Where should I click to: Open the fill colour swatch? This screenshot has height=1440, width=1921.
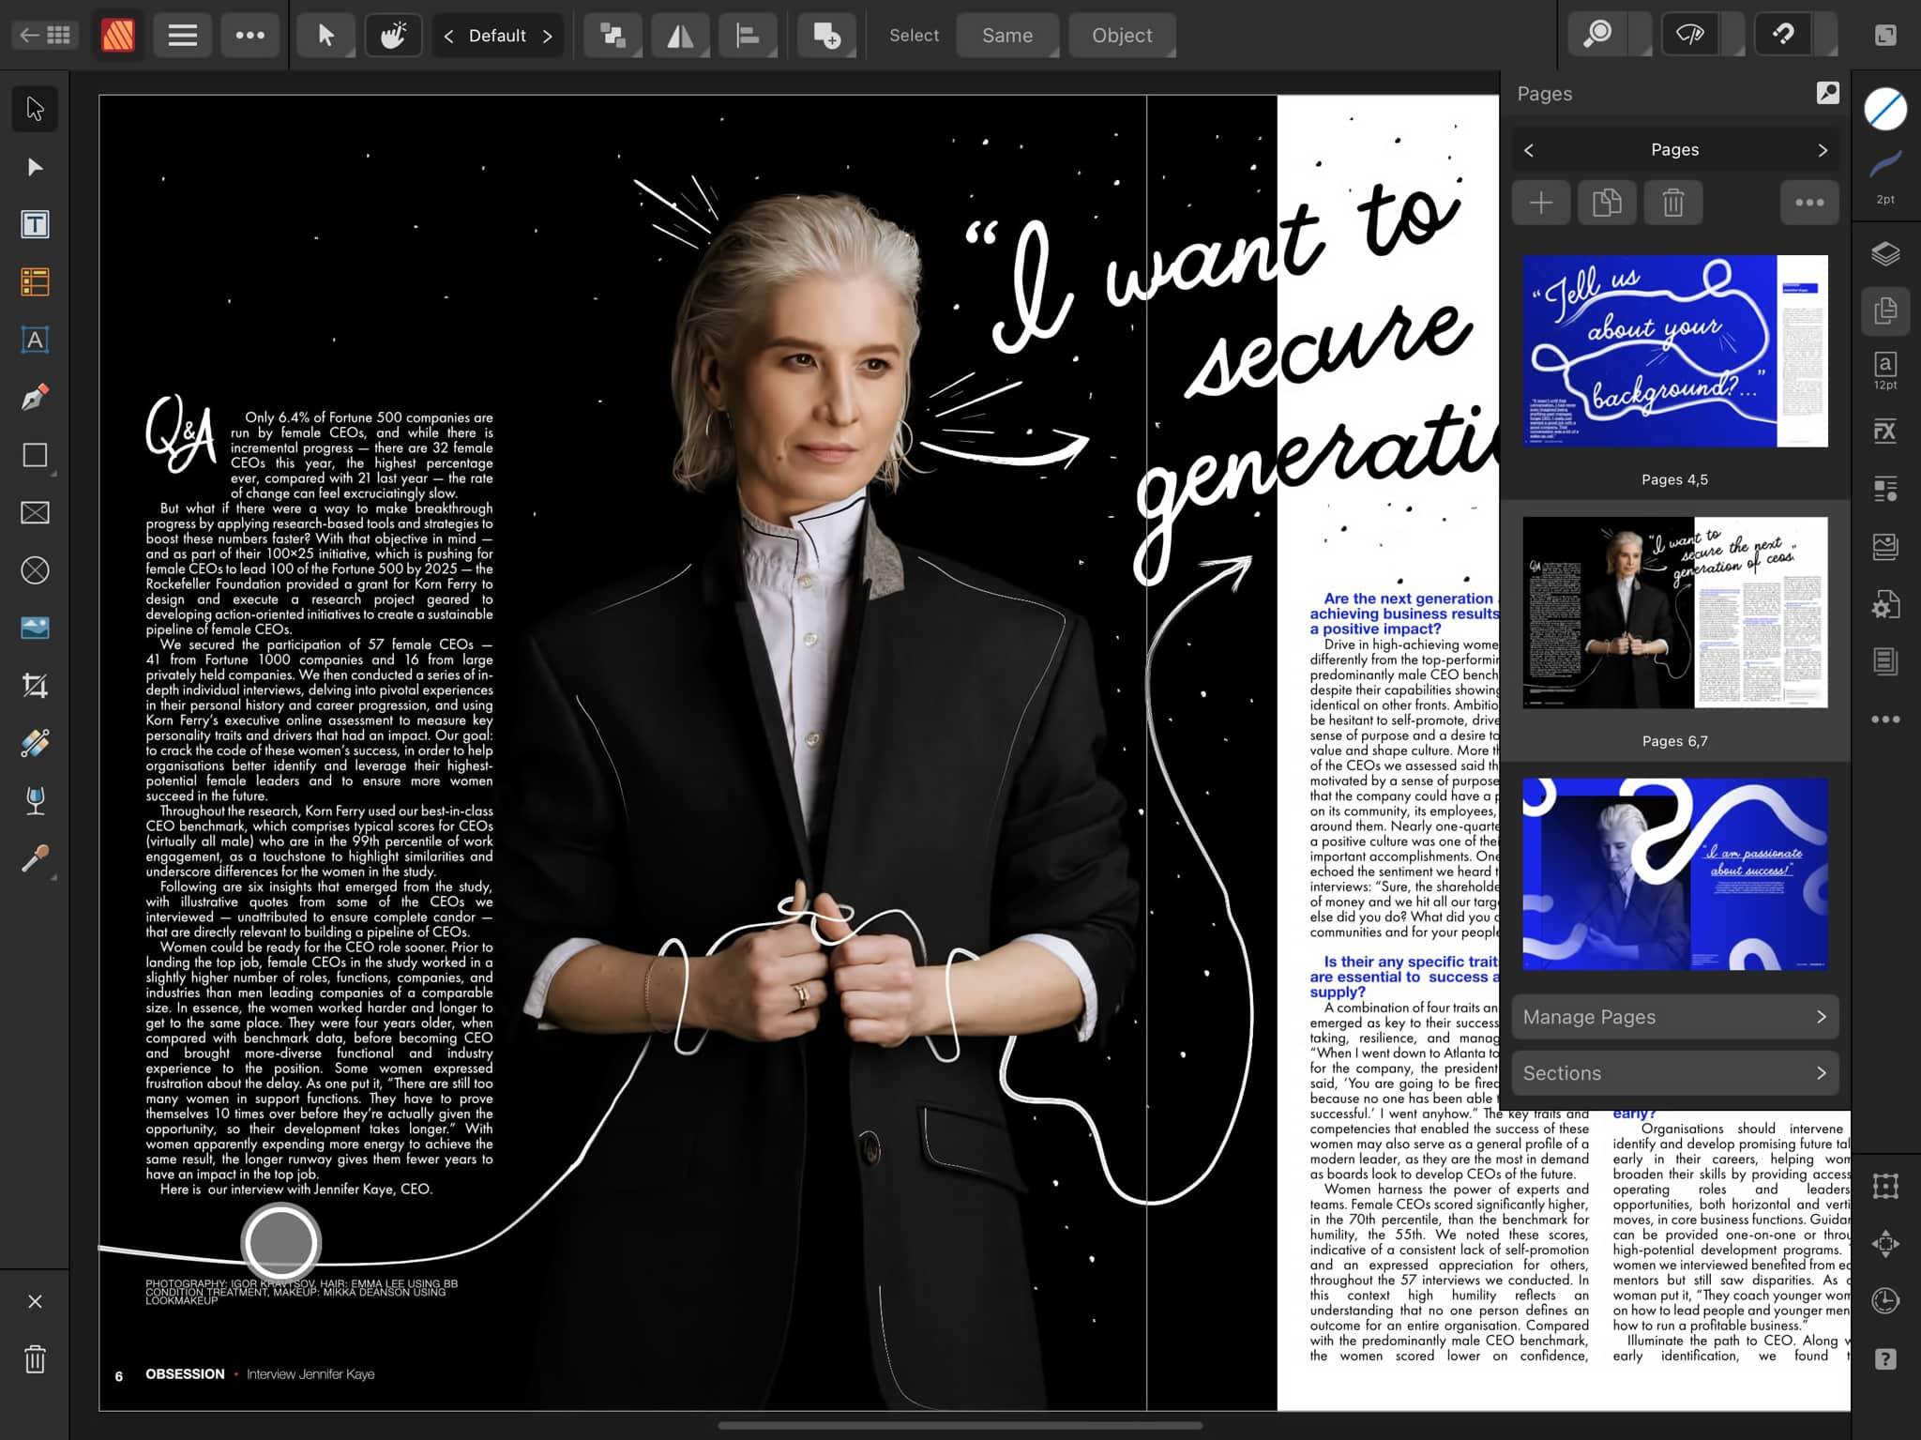point(1885,110)
